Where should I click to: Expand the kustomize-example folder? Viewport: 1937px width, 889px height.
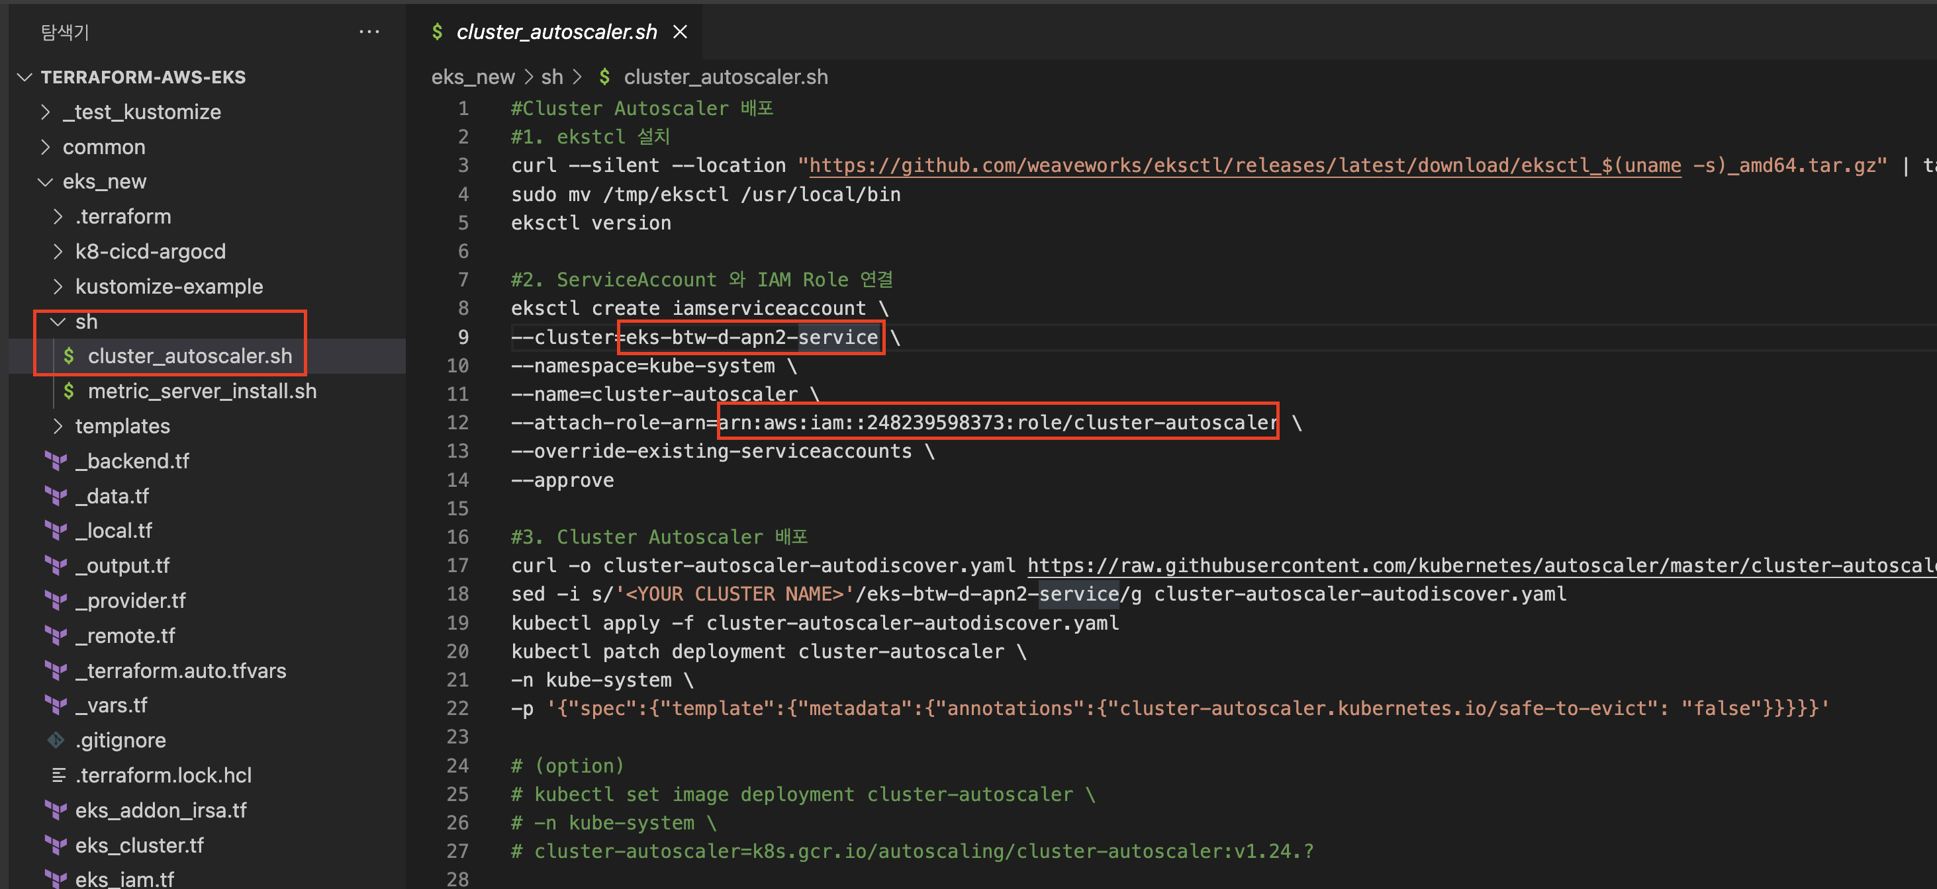click(x=58, y=286)
